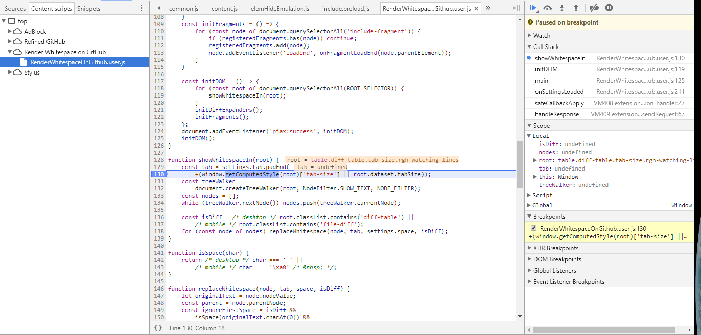Open the elemHideEmulation.js editor tab
This screenshot has height=335, width=701.
tap(279, 9)
